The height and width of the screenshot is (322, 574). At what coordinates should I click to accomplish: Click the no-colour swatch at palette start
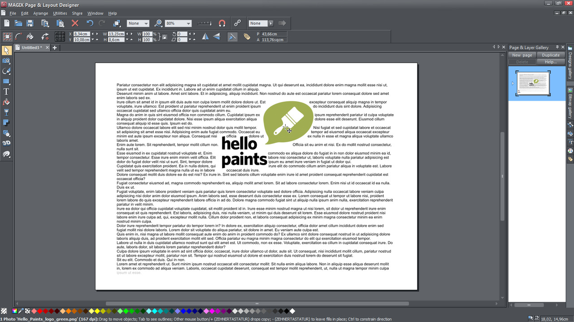click(4, 311)
